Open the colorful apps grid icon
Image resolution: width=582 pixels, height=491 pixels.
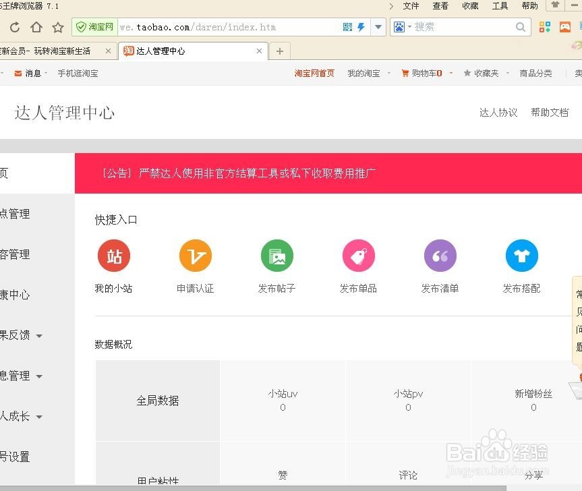(x=544, y=27)
